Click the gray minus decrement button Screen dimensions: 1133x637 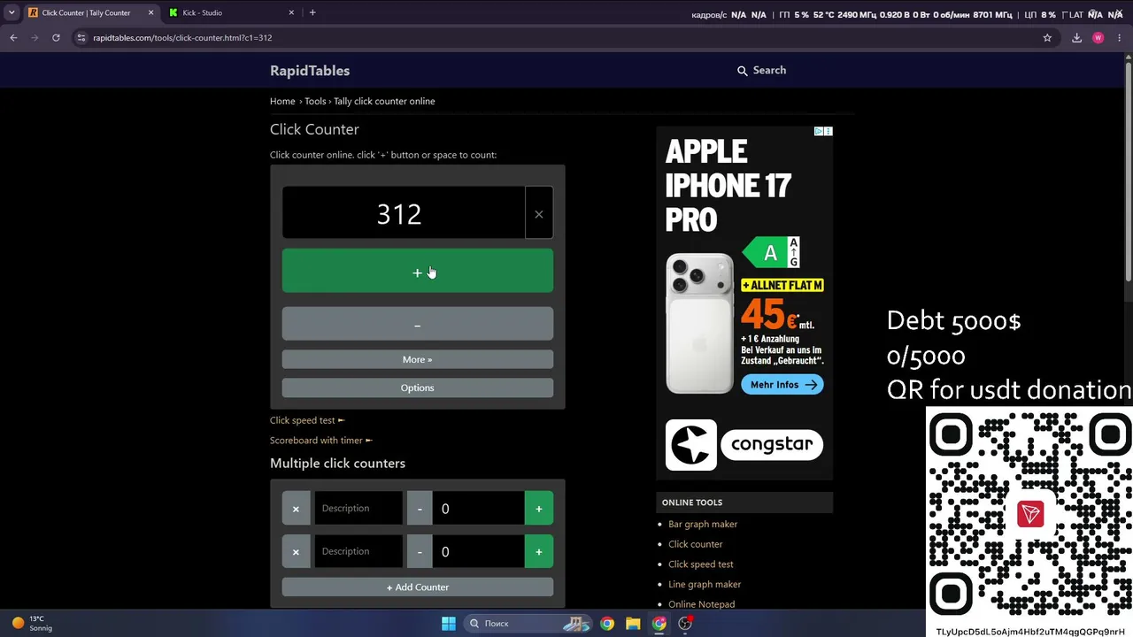click(417, 325)
